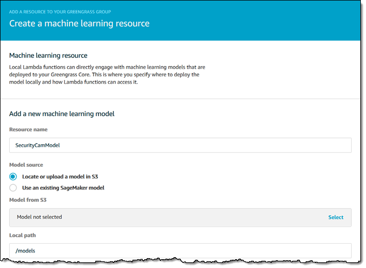The height and width of the screenshot is (268, 366).
Task: Click the 'Model from S3' label
Action: coord(28,200)
